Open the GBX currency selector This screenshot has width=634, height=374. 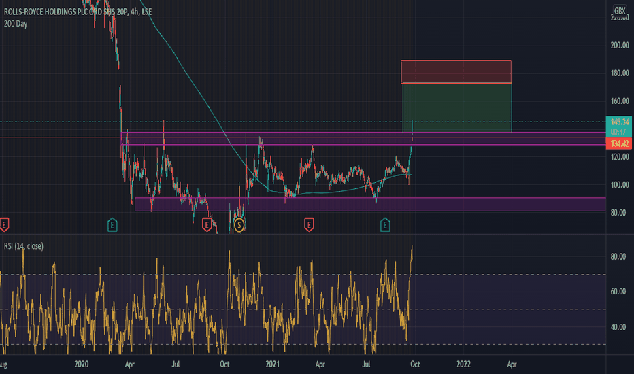click(x=620, y=10)
